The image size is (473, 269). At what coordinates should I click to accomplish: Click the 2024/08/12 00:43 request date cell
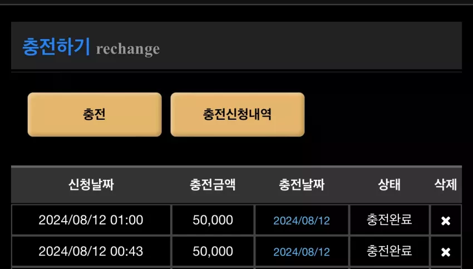[91, 252]
